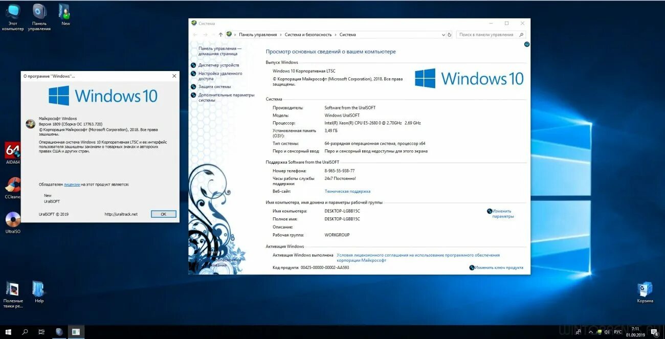Expand the arrow after Система и безопасность breadcrumb

336,35
